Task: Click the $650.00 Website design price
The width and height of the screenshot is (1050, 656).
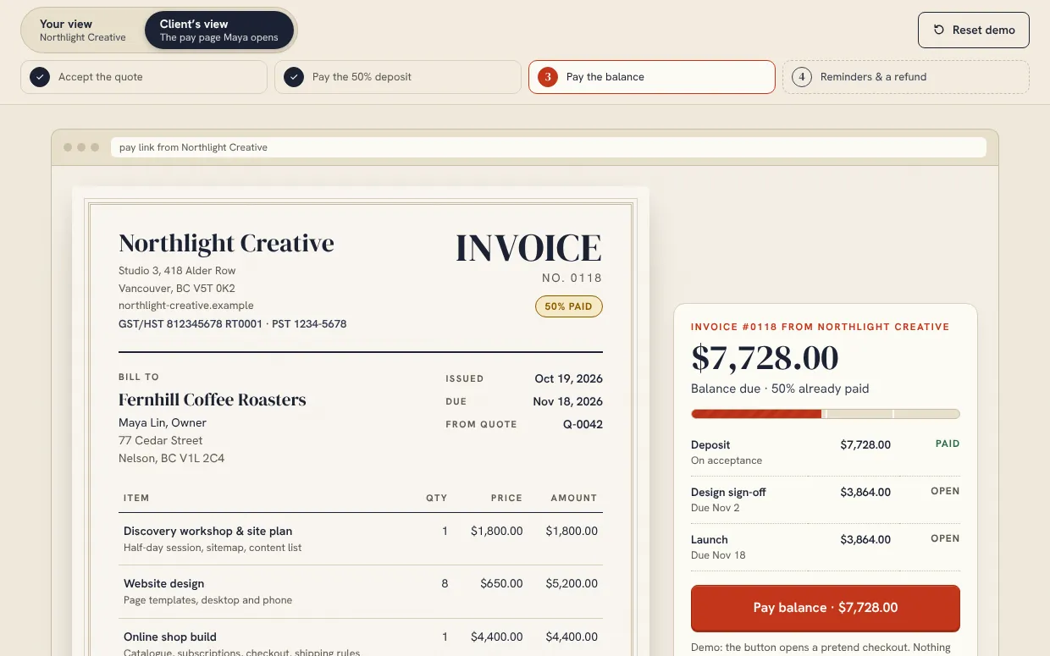Action: point(501,584)
